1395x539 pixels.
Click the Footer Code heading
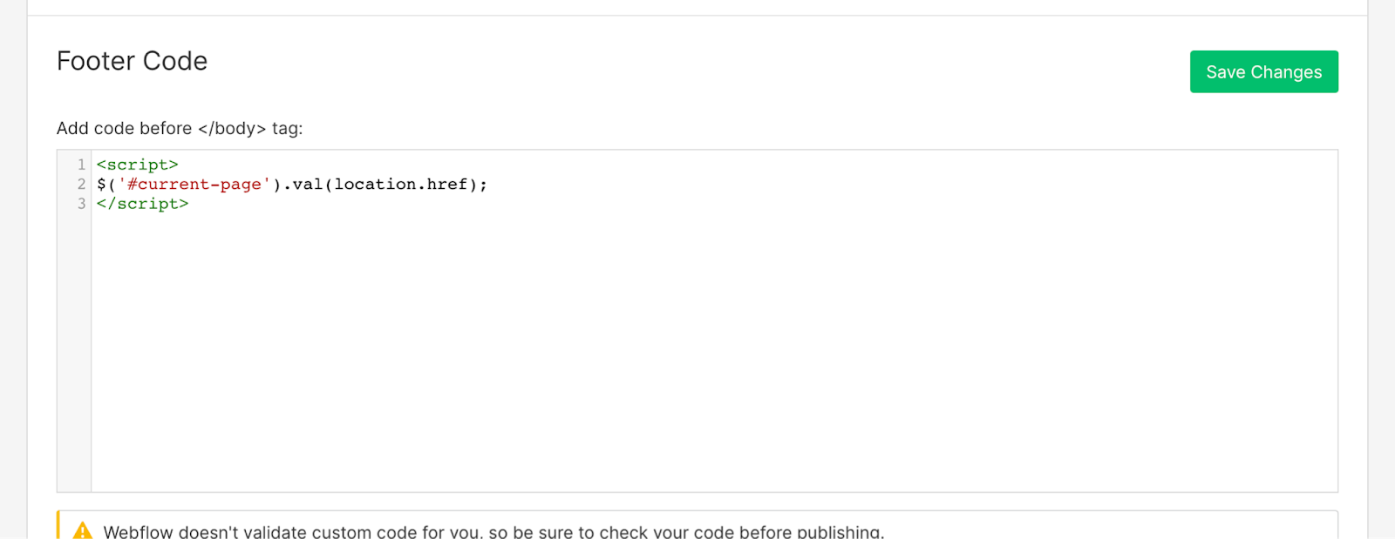(x=133, y=61)
